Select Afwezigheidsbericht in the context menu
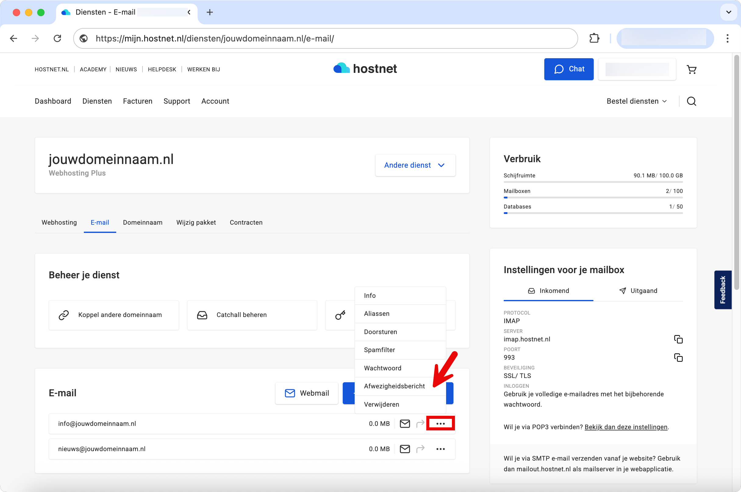Screen dimensions: 741x492 (x=394, y=386)
